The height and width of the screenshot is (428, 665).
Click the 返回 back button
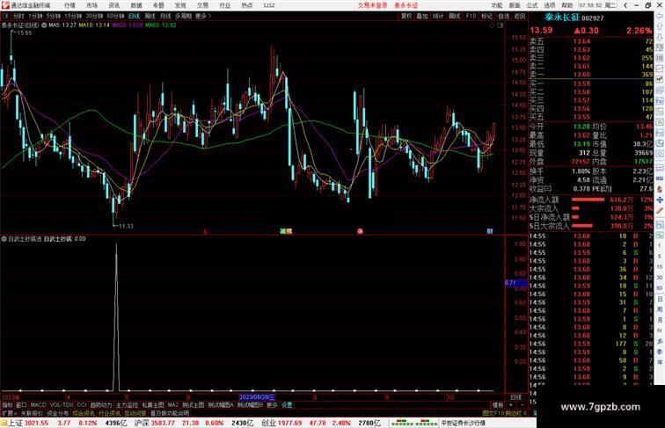tap(520, 16)
